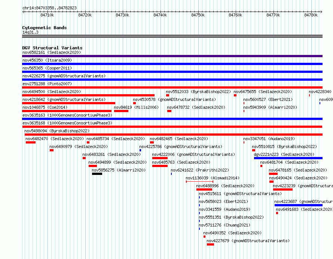Select dgv2221n223 (Sedlazeck2020) label
The height and width of the screenshot is (259, 333).
tap(284, 154)
